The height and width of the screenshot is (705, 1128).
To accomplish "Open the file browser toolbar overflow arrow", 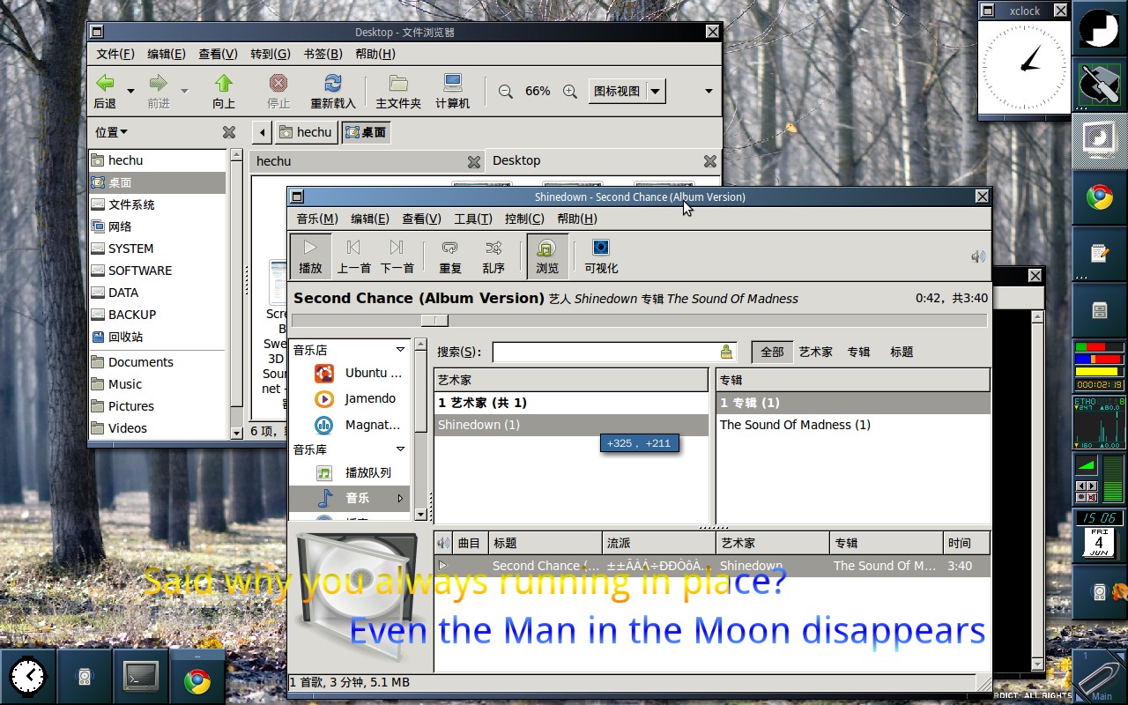I will pos(709,91).
